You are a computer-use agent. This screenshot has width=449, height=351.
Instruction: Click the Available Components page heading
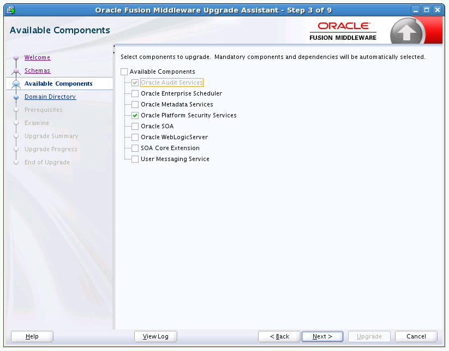60,31
